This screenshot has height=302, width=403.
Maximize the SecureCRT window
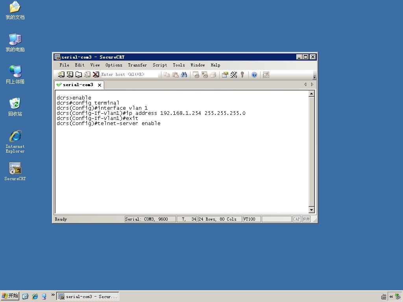305,57
